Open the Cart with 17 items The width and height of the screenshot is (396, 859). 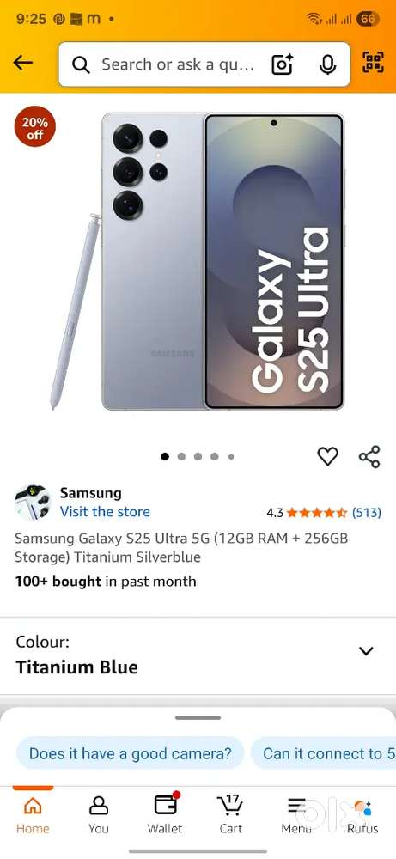coord(230,814)
